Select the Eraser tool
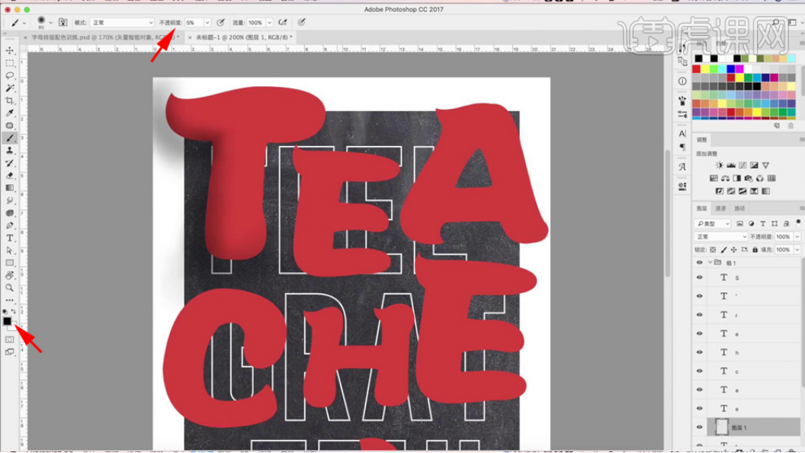The image size is (805, 453). point(10,175)
